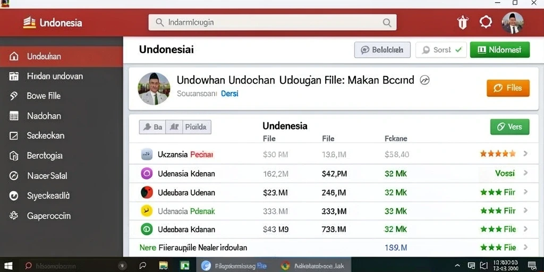Click the app icon for Ukzansia Pecnai
Screen dimensions: 544x272
click(147, 154)
